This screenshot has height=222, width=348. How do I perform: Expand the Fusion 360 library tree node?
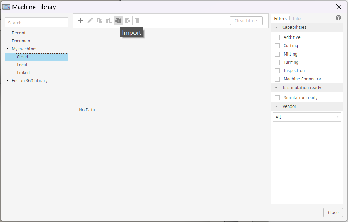[8, 81]
